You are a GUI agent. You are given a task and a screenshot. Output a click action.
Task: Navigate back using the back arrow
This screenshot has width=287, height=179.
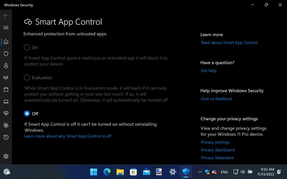click(x=6, y=15)
